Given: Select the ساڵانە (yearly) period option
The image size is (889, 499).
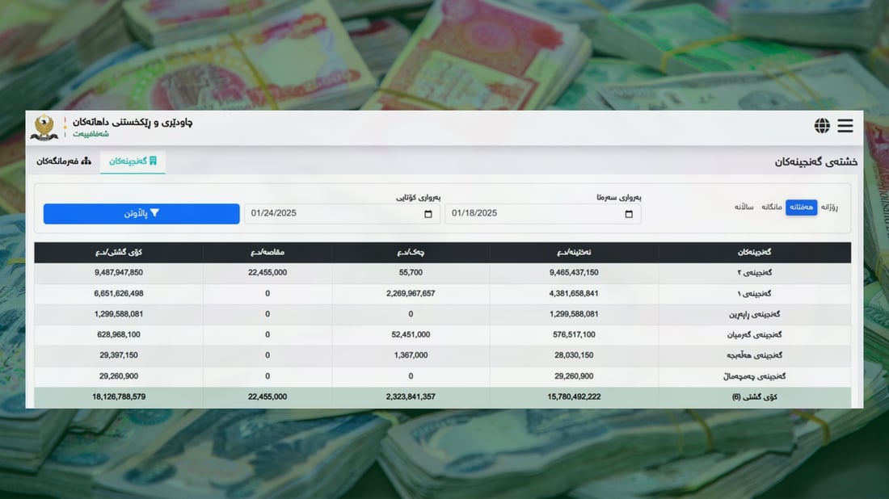Looking at the screenshot, I should [744, 208].
